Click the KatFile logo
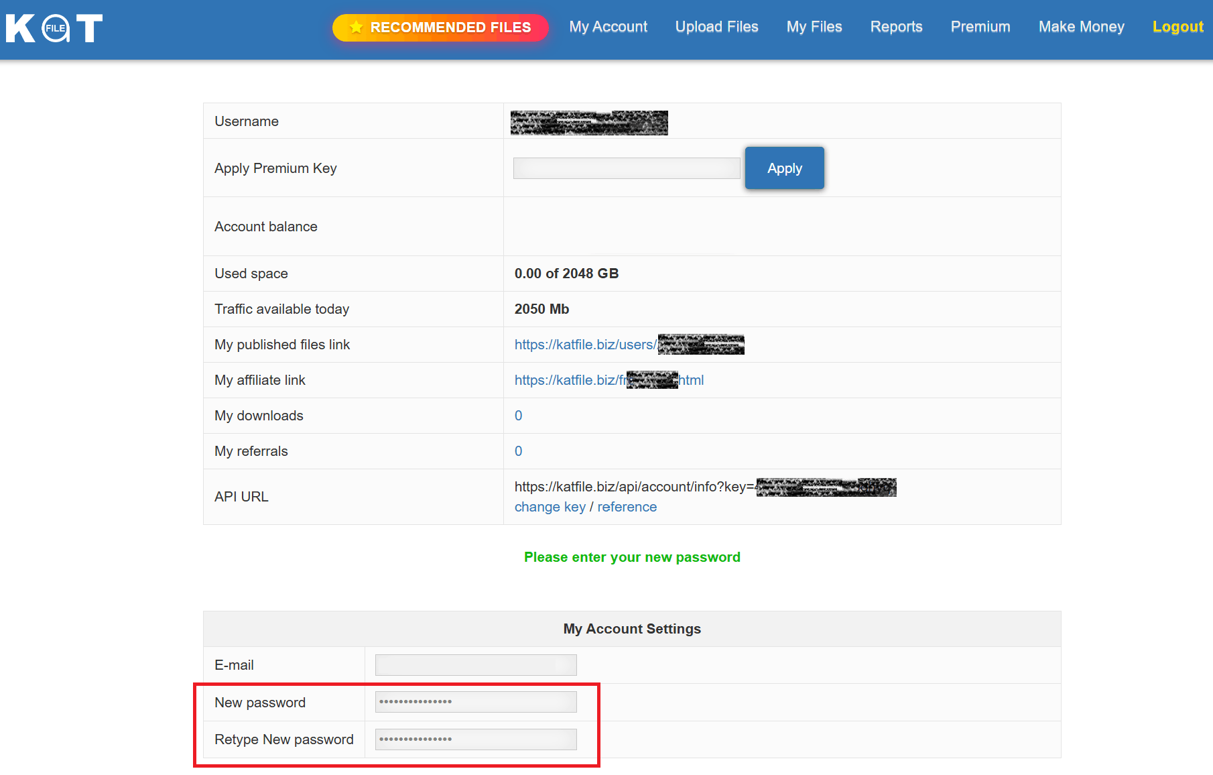Viewport: 1213px width, 775px height. pyautogui.click(x=54, y=28)
